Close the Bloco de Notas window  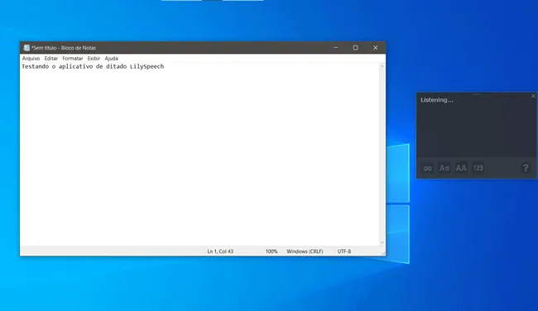tap(376, 48)
